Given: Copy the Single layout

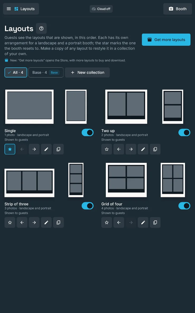Looking at the screenshot, I should [58, 149].
